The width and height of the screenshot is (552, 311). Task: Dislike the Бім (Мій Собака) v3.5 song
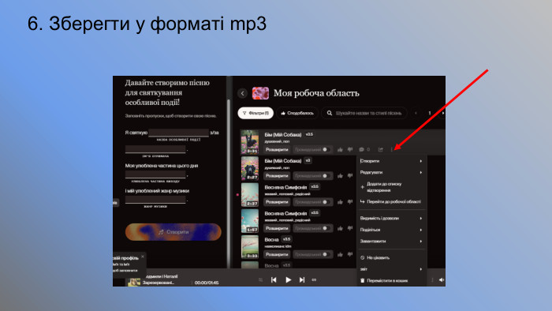tap(350, 150)
